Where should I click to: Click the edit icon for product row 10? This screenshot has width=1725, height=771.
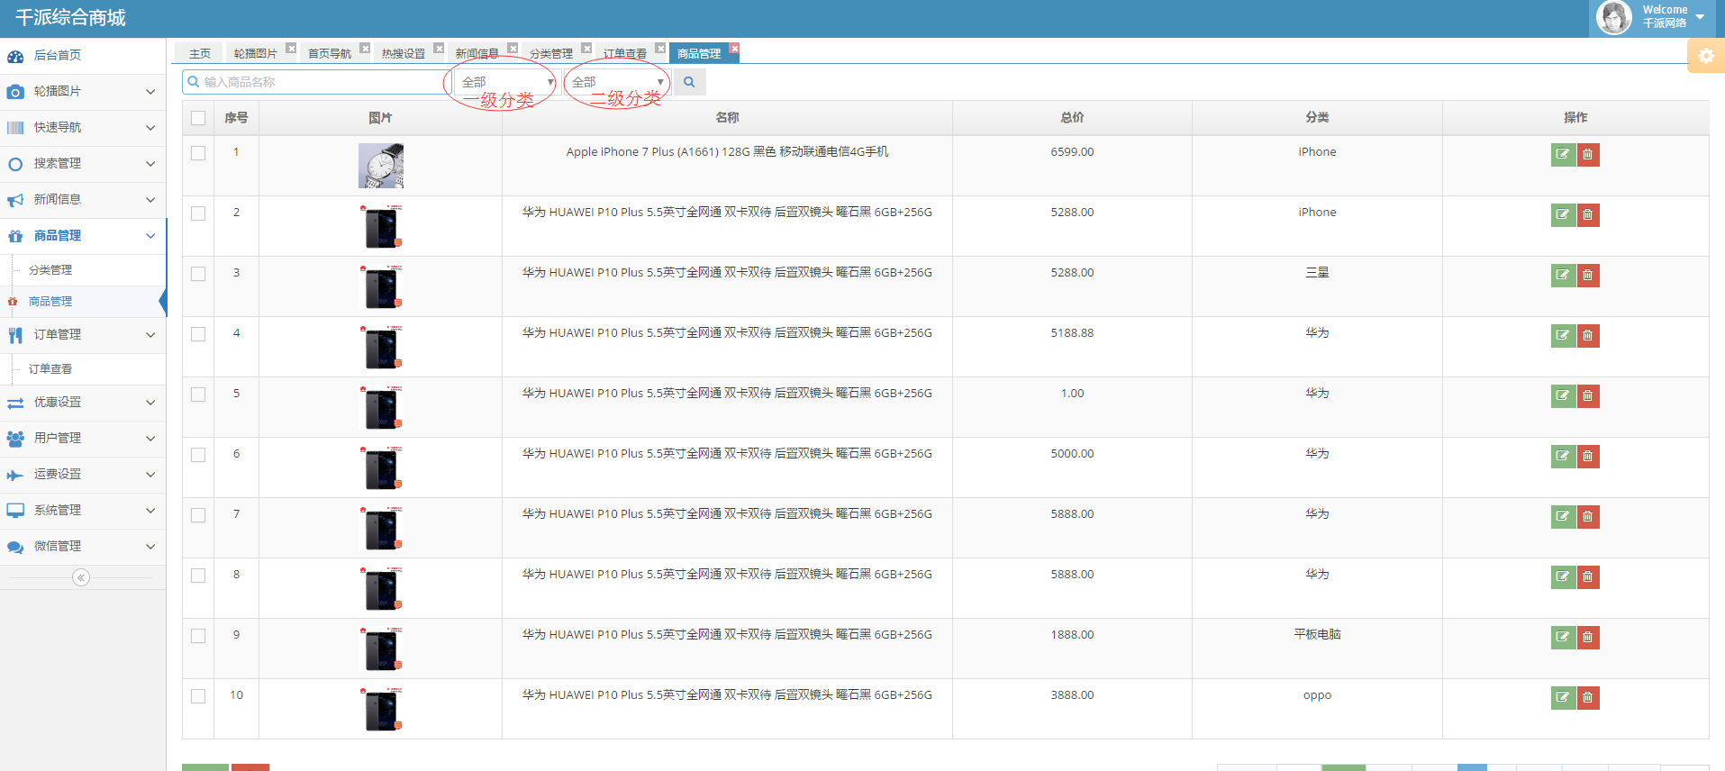click(1563, 697)
